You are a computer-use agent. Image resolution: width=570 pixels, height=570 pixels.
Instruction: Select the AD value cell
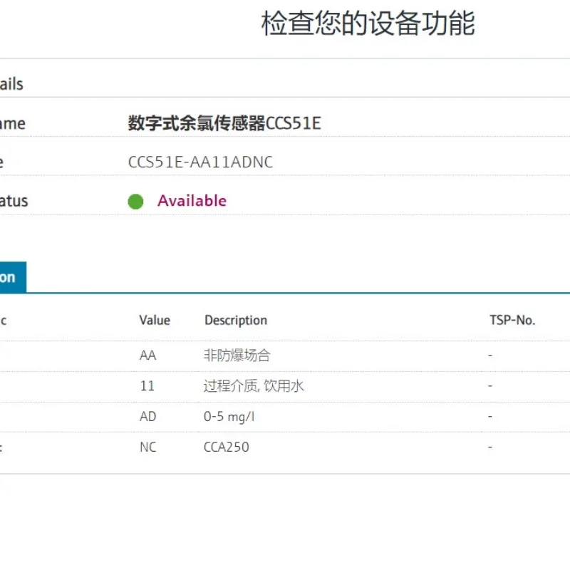tap(148, 417)
